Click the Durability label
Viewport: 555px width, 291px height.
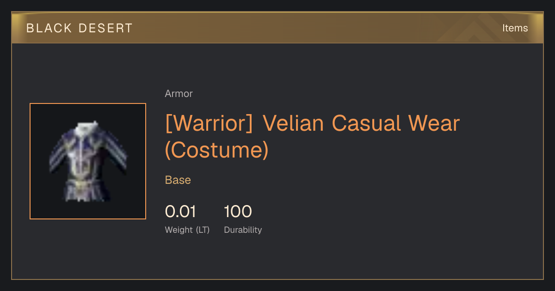[243, 230]
